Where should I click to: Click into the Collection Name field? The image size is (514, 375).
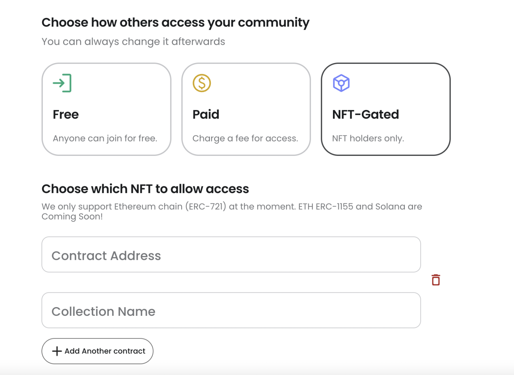tap(231, 310)
